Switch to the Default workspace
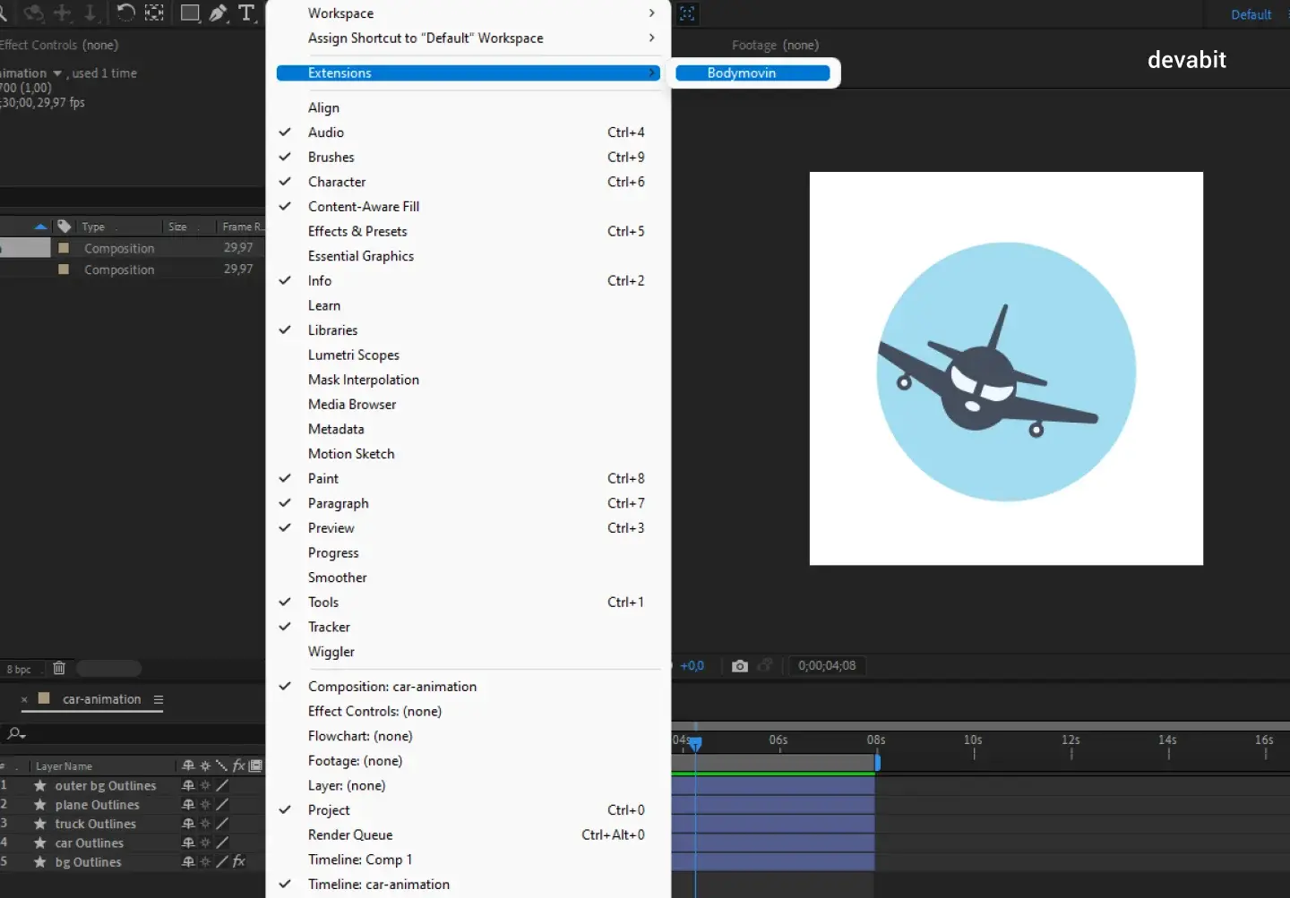This screenshot has width=1290, height=898. coord(1251,14)
